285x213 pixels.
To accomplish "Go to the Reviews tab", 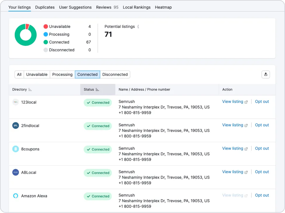I will 107,7.
